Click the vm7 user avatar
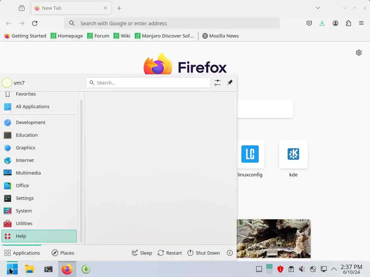The height and width of the screenshot is (277, 370). pos(7,83)
